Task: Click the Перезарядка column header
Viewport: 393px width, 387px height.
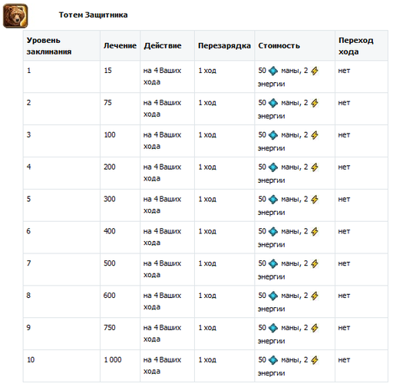Action: pyautogui.click(x=224, y=46)
